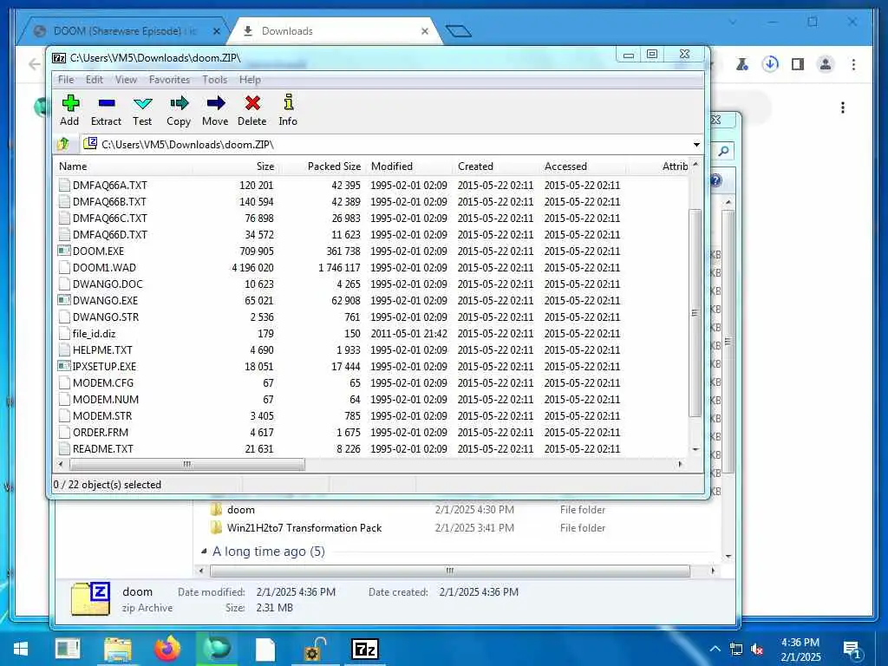Click the Explorer search magnifier icon
This screenshot has width=888, height=666.
[723, 151]
